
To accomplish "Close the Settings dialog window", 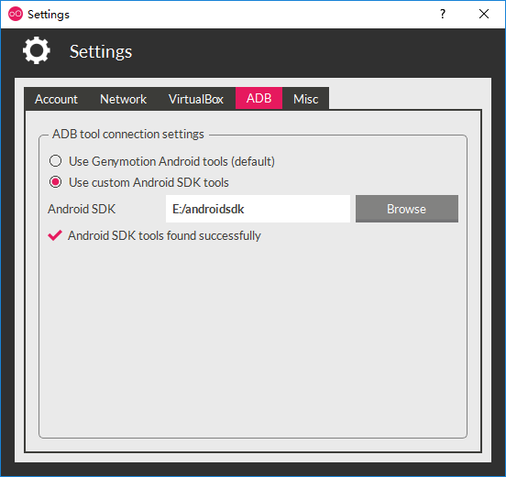I will tap(484, 14).
